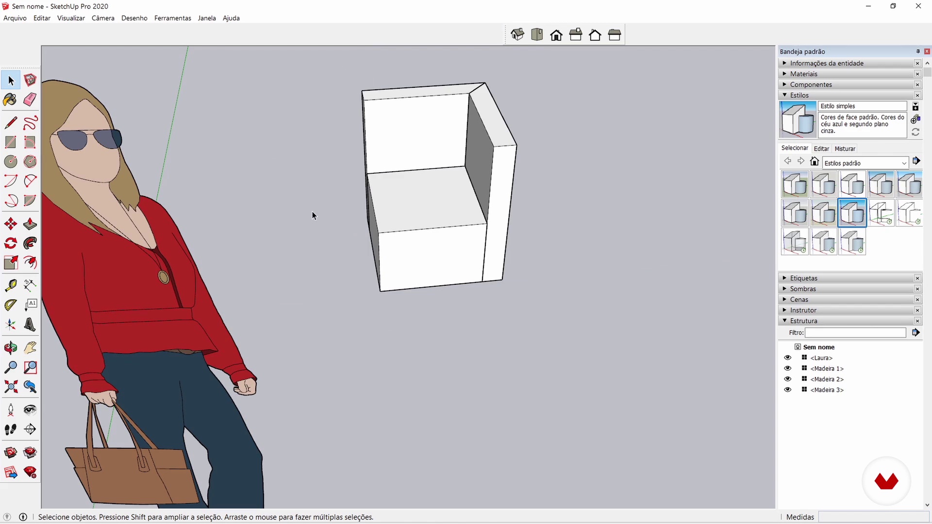Select the Orbit tool

tap(11, 347)
